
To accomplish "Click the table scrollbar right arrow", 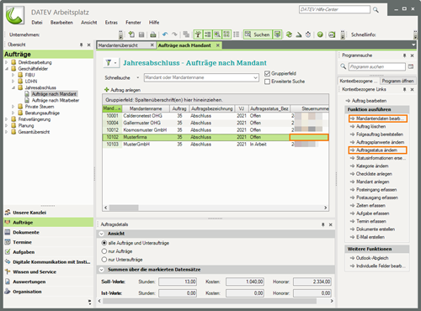I will pyautogui.click(x=325, y=208).
